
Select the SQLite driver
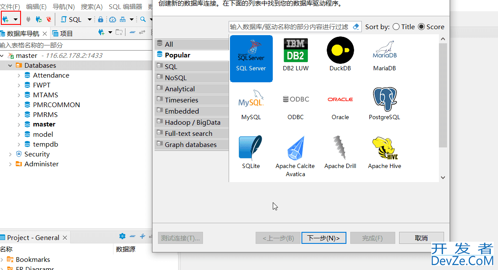click(x=251, y=153)
